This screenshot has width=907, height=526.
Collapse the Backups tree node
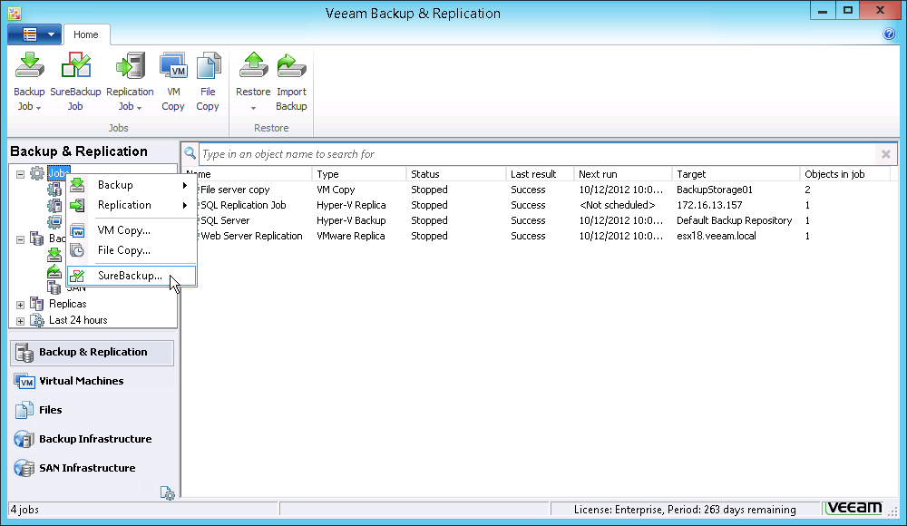[x=20, y=239]
